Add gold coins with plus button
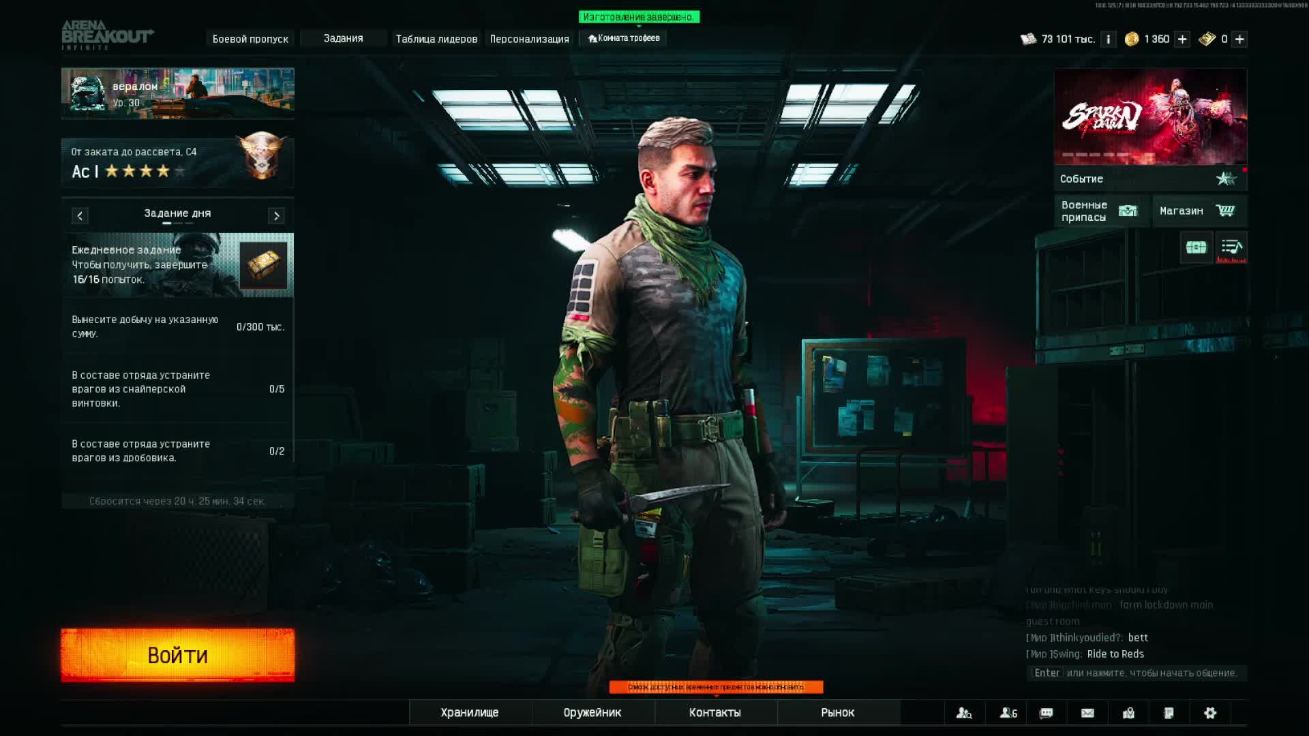 click(x=1182, y=39)
